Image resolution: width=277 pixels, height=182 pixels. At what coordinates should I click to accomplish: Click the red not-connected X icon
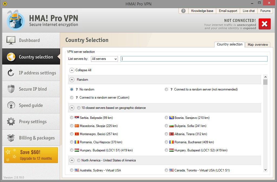pos(264,24)
